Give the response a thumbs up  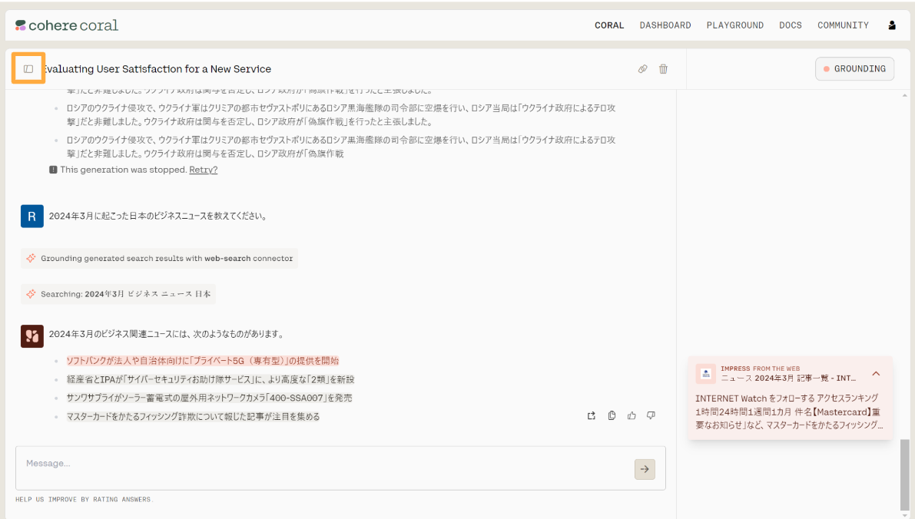pos(632,415)
